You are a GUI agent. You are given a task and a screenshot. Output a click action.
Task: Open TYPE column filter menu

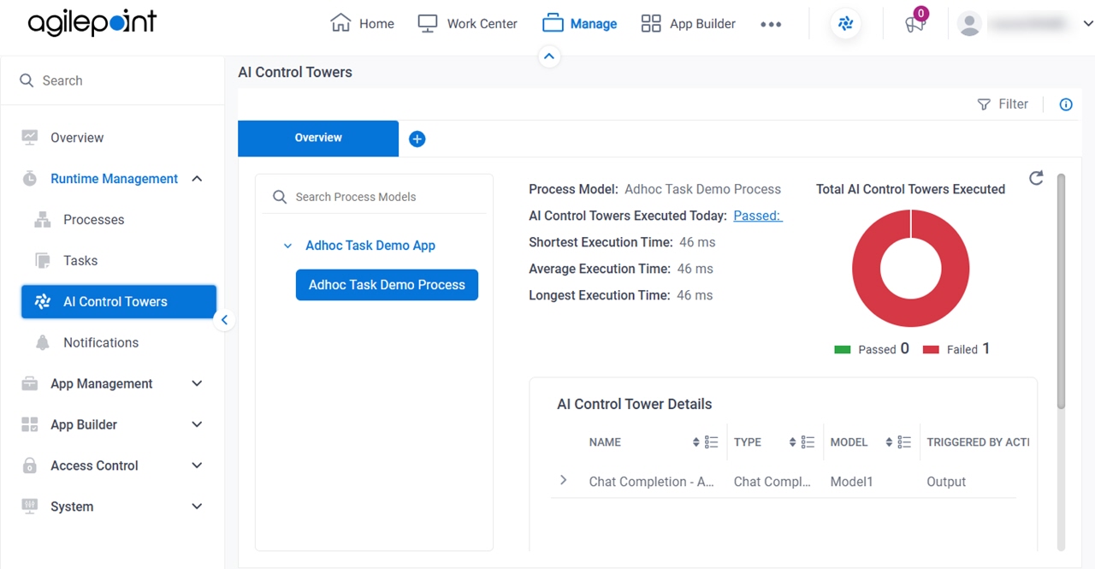pyautogui.click(x=808, y=442)
